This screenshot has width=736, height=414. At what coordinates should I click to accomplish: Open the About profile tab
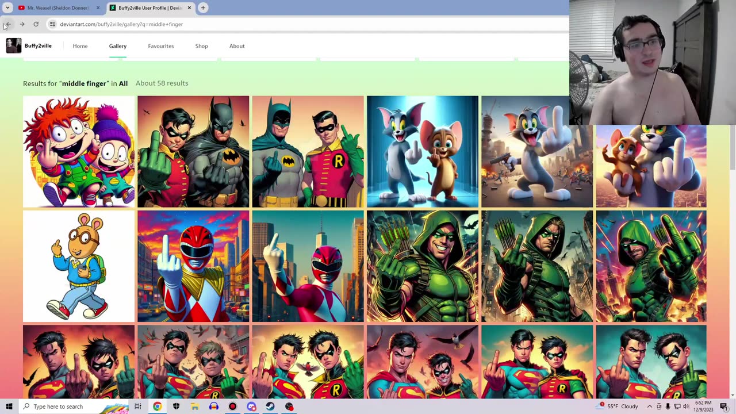pyautogui.click(x=237, y=46)
